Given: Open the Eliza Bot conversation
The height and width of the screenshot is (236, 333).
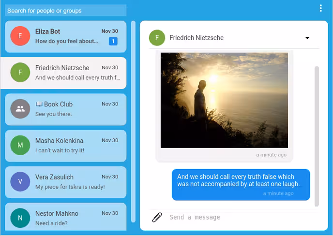Looking at the screenshot, I should [66, 36].
